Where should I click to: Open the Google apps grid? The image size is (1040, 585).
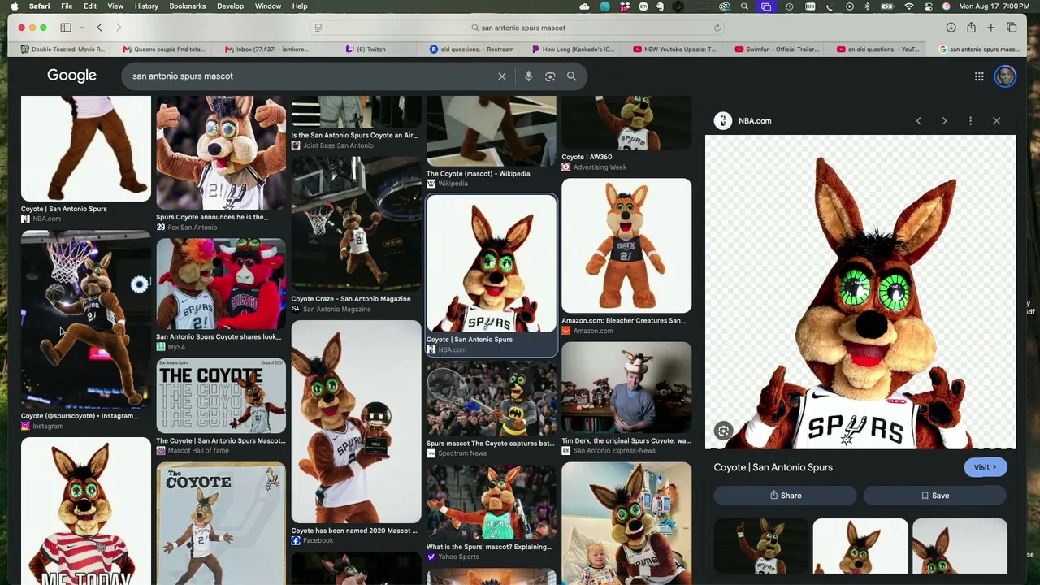point(979,76)
